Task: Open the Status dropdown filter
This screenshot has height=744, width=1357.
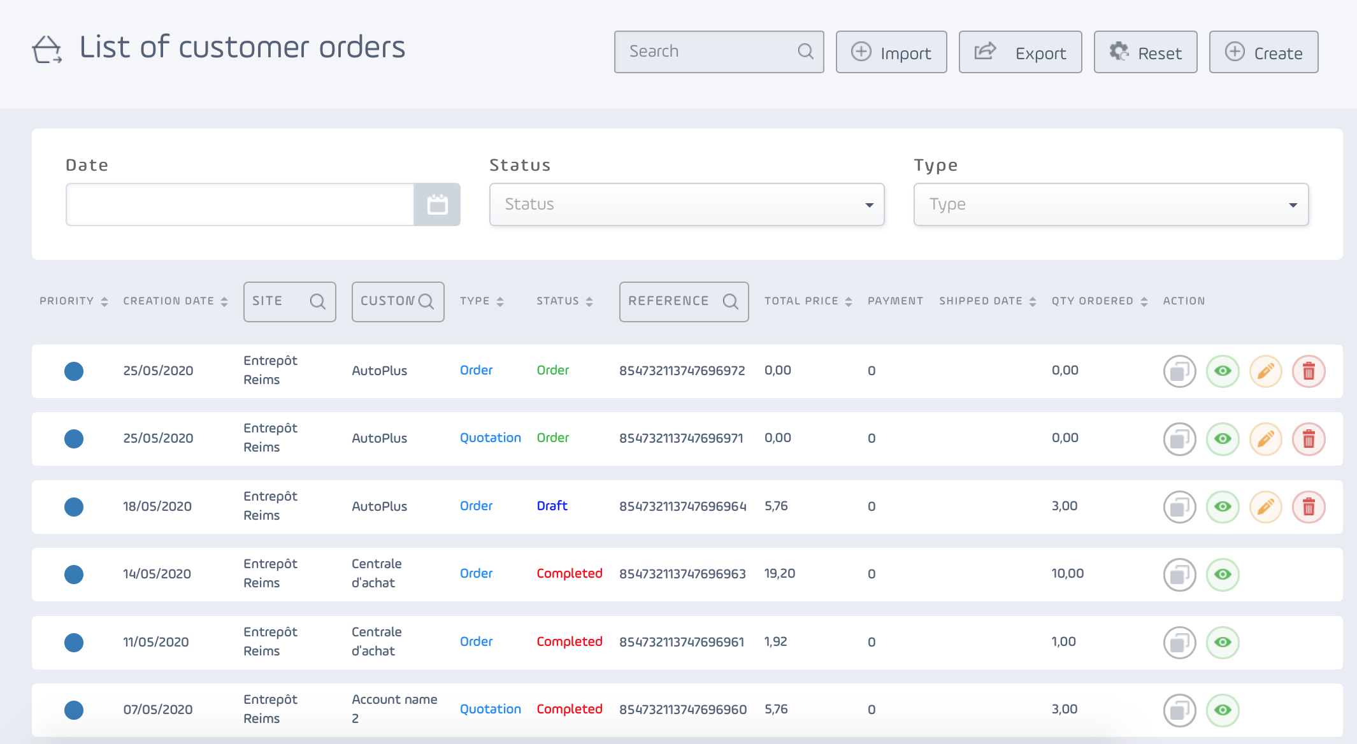Action: [687, 204]
